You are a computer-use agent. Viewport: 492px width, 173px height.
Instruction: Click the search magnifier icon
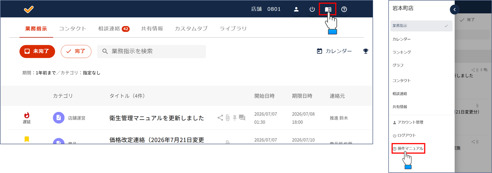pos(105,51)
